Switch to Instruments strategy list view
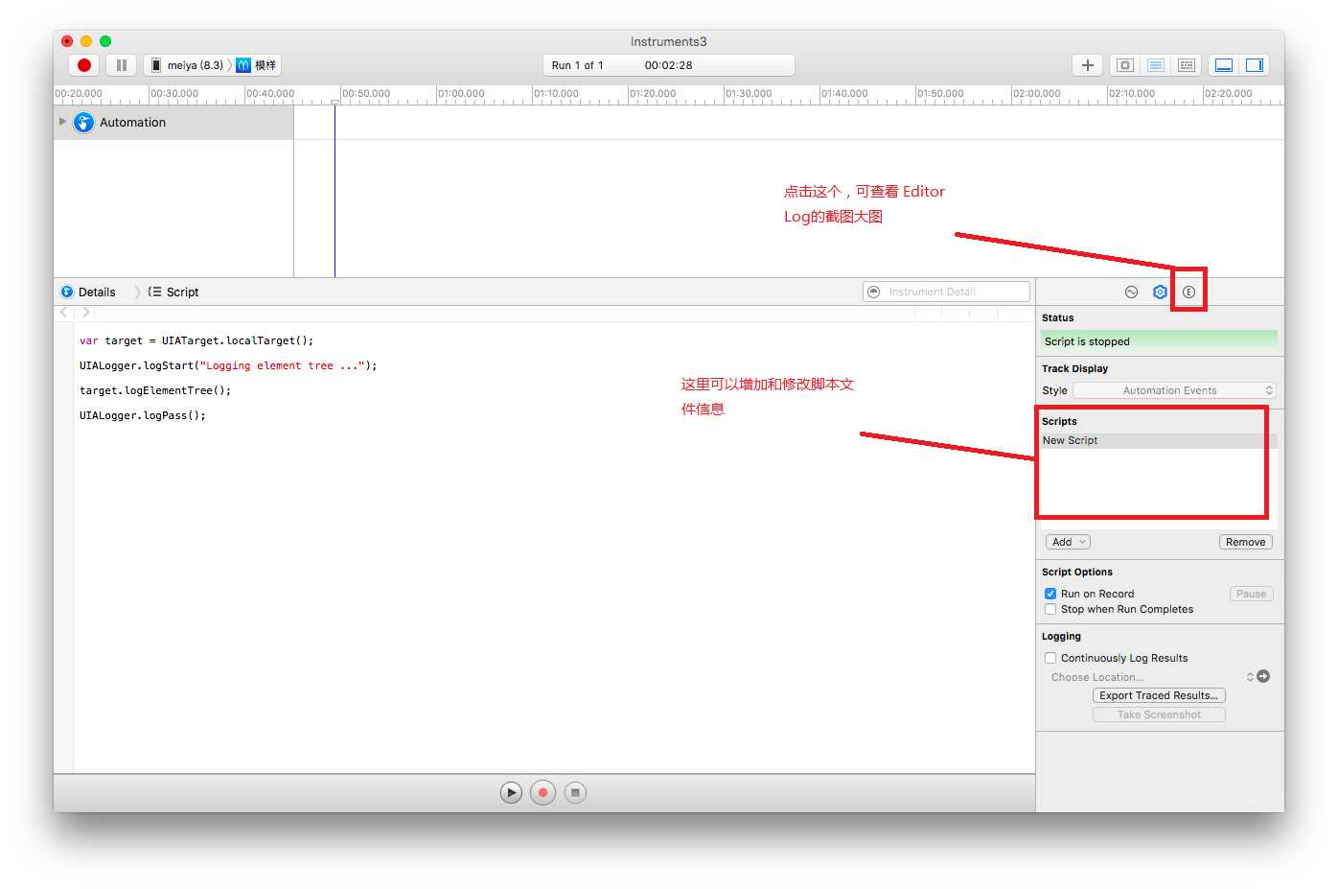1338x889 pixels. 1156,65
